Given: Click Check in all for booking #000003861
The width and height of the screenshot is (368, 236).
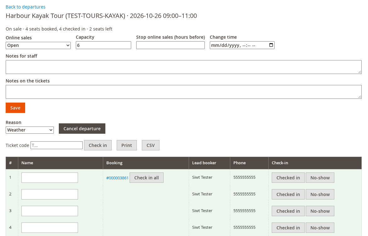Looking at the screenshot, I should (147, 178).
